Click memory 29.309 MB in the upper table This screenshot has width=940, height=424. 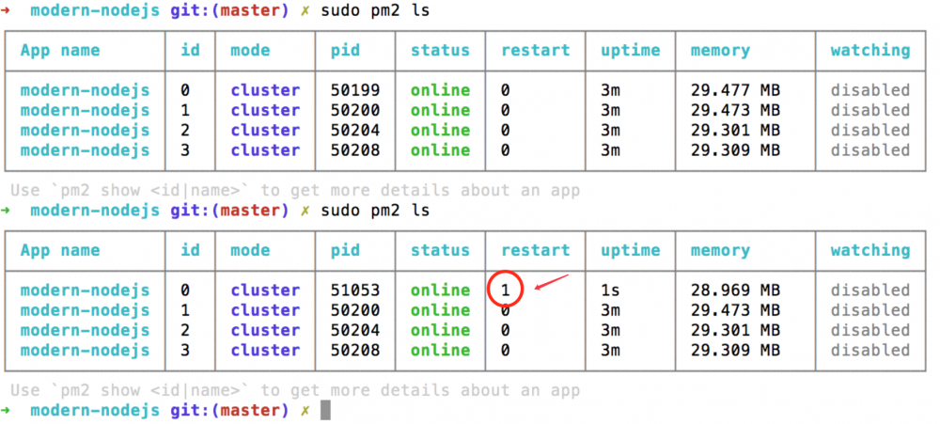pos(735,149)
